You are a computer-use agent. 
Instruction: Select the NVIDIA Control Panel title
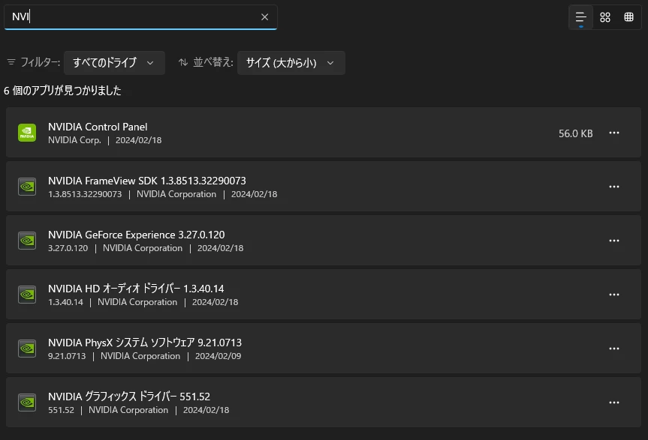click(98, 127)
